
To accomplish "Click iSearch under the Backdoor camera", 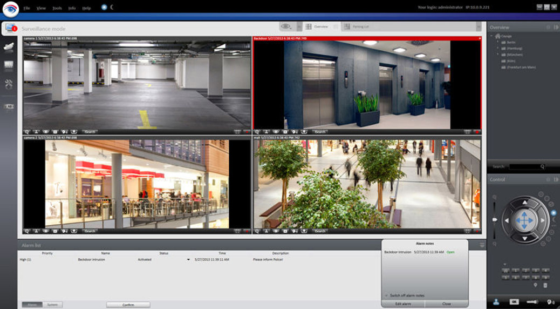I will (x=320, y=132).
